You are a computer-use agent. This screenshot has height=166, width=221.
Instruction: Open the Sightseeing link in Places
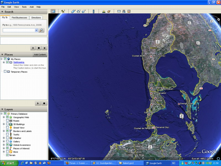pos(19,62)
